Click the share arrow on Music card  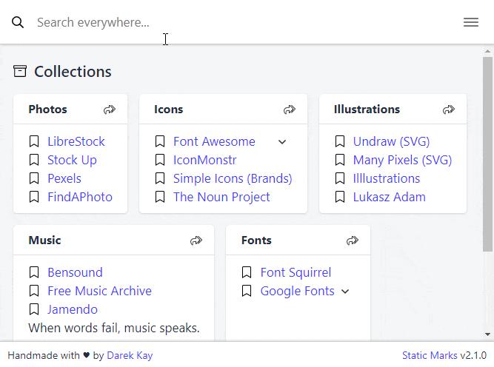pos(196,240)
